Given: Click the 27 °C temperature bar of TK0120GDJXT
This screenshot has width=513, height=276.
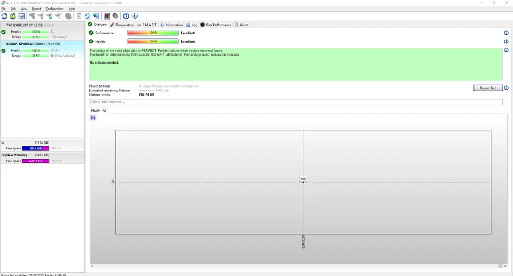Looking at the screenshot, I should click(36, 37).
